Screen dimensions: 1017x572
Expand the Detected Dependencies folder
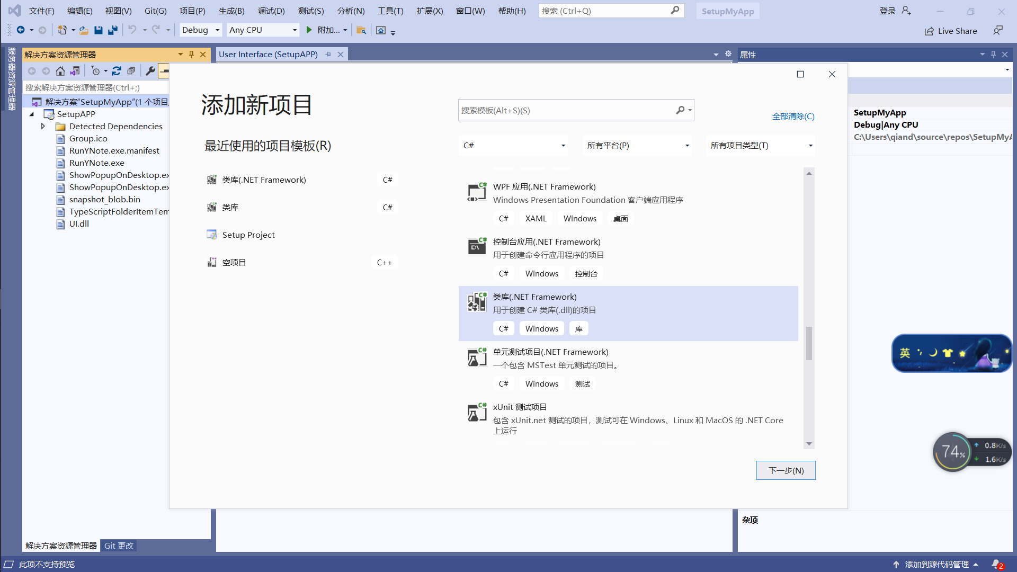(x=43, y=127)
